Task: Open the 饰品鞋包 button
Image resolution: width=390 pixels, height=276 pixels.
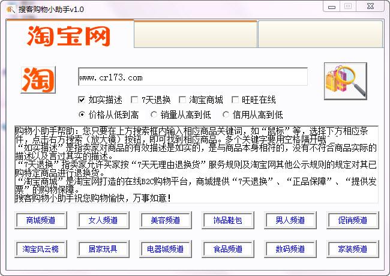Action: point(228,220)
